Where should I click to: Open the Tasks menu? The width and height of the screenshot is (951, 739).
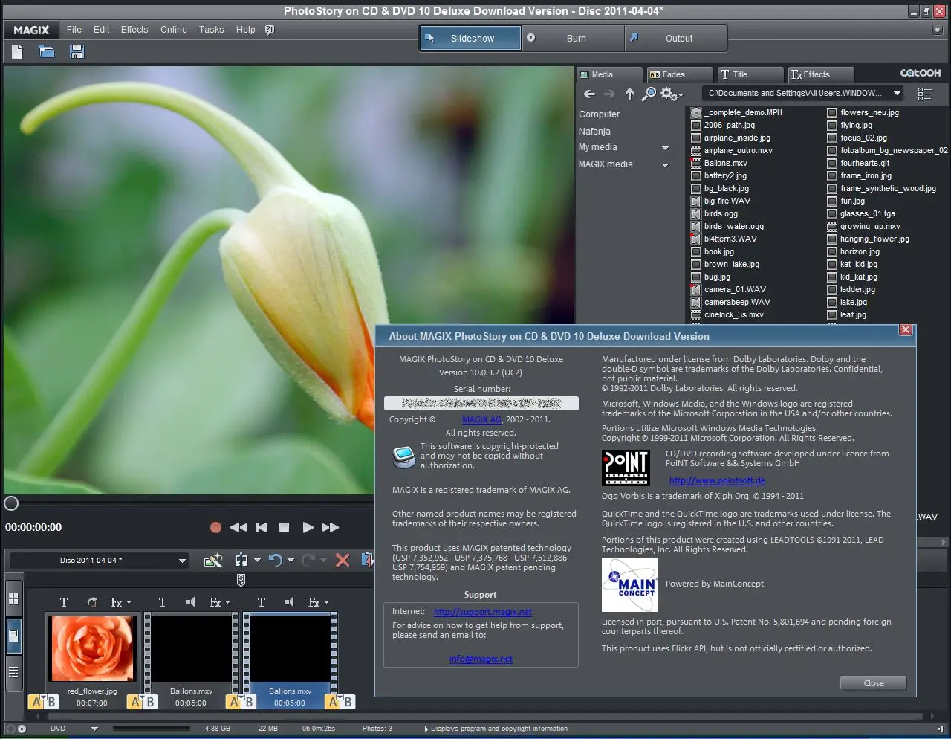point(211,30)
